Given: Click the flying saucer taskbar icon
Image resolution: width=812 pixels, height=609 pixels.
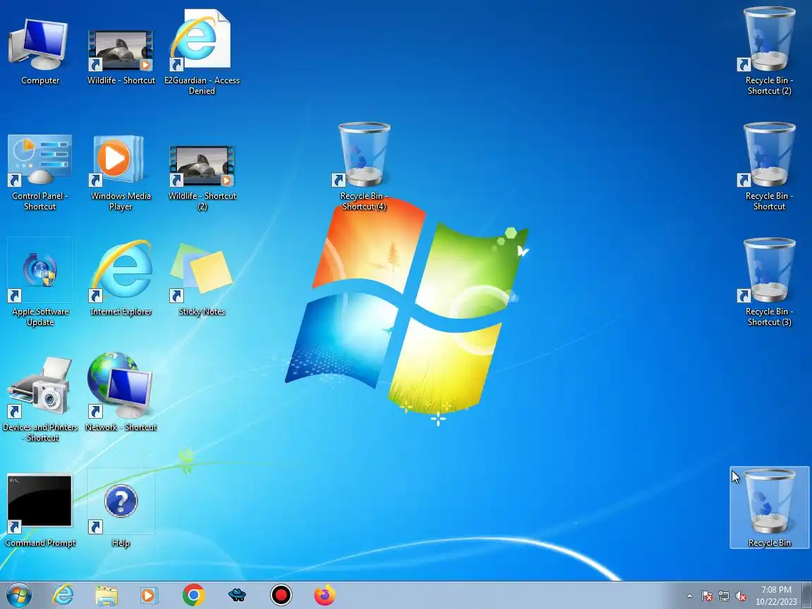Looking at the screenshot, I should pyautogui.click(x=237, y=595).
